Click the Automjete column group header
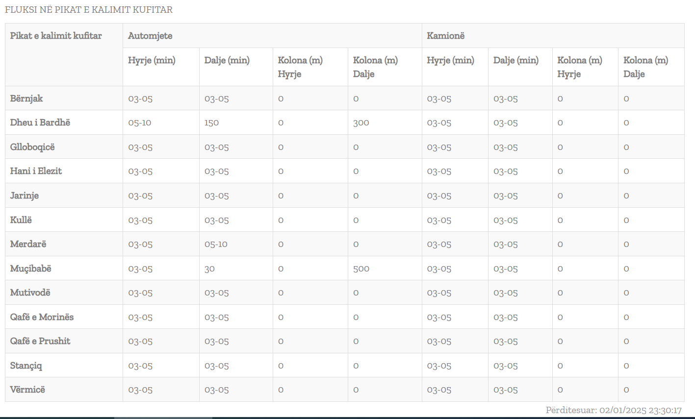The image size is (695, 419). (x=150, y=36)
